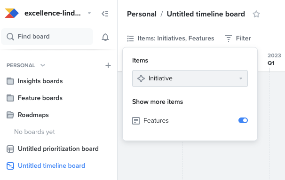Collapse the PERSONAL section chevron
The height and width of the screenshot is (180, 285).
(x=43, y=65)
